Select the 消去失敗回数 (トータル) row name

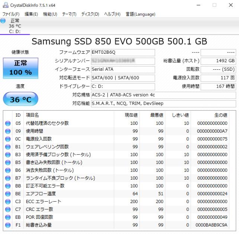click(x=50, y=170)
